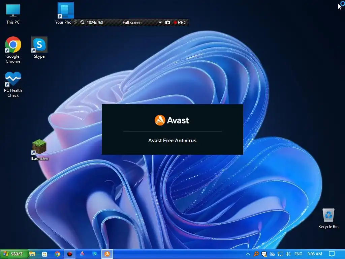Click the recorder magnifier icon

click(x=83, y=22)
